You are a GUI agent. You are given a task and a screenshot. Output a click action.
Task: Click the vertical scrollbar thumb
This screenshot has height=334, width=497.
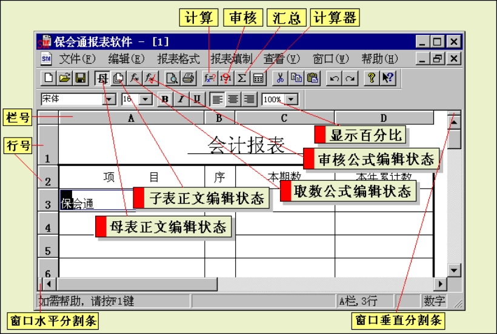454,139
